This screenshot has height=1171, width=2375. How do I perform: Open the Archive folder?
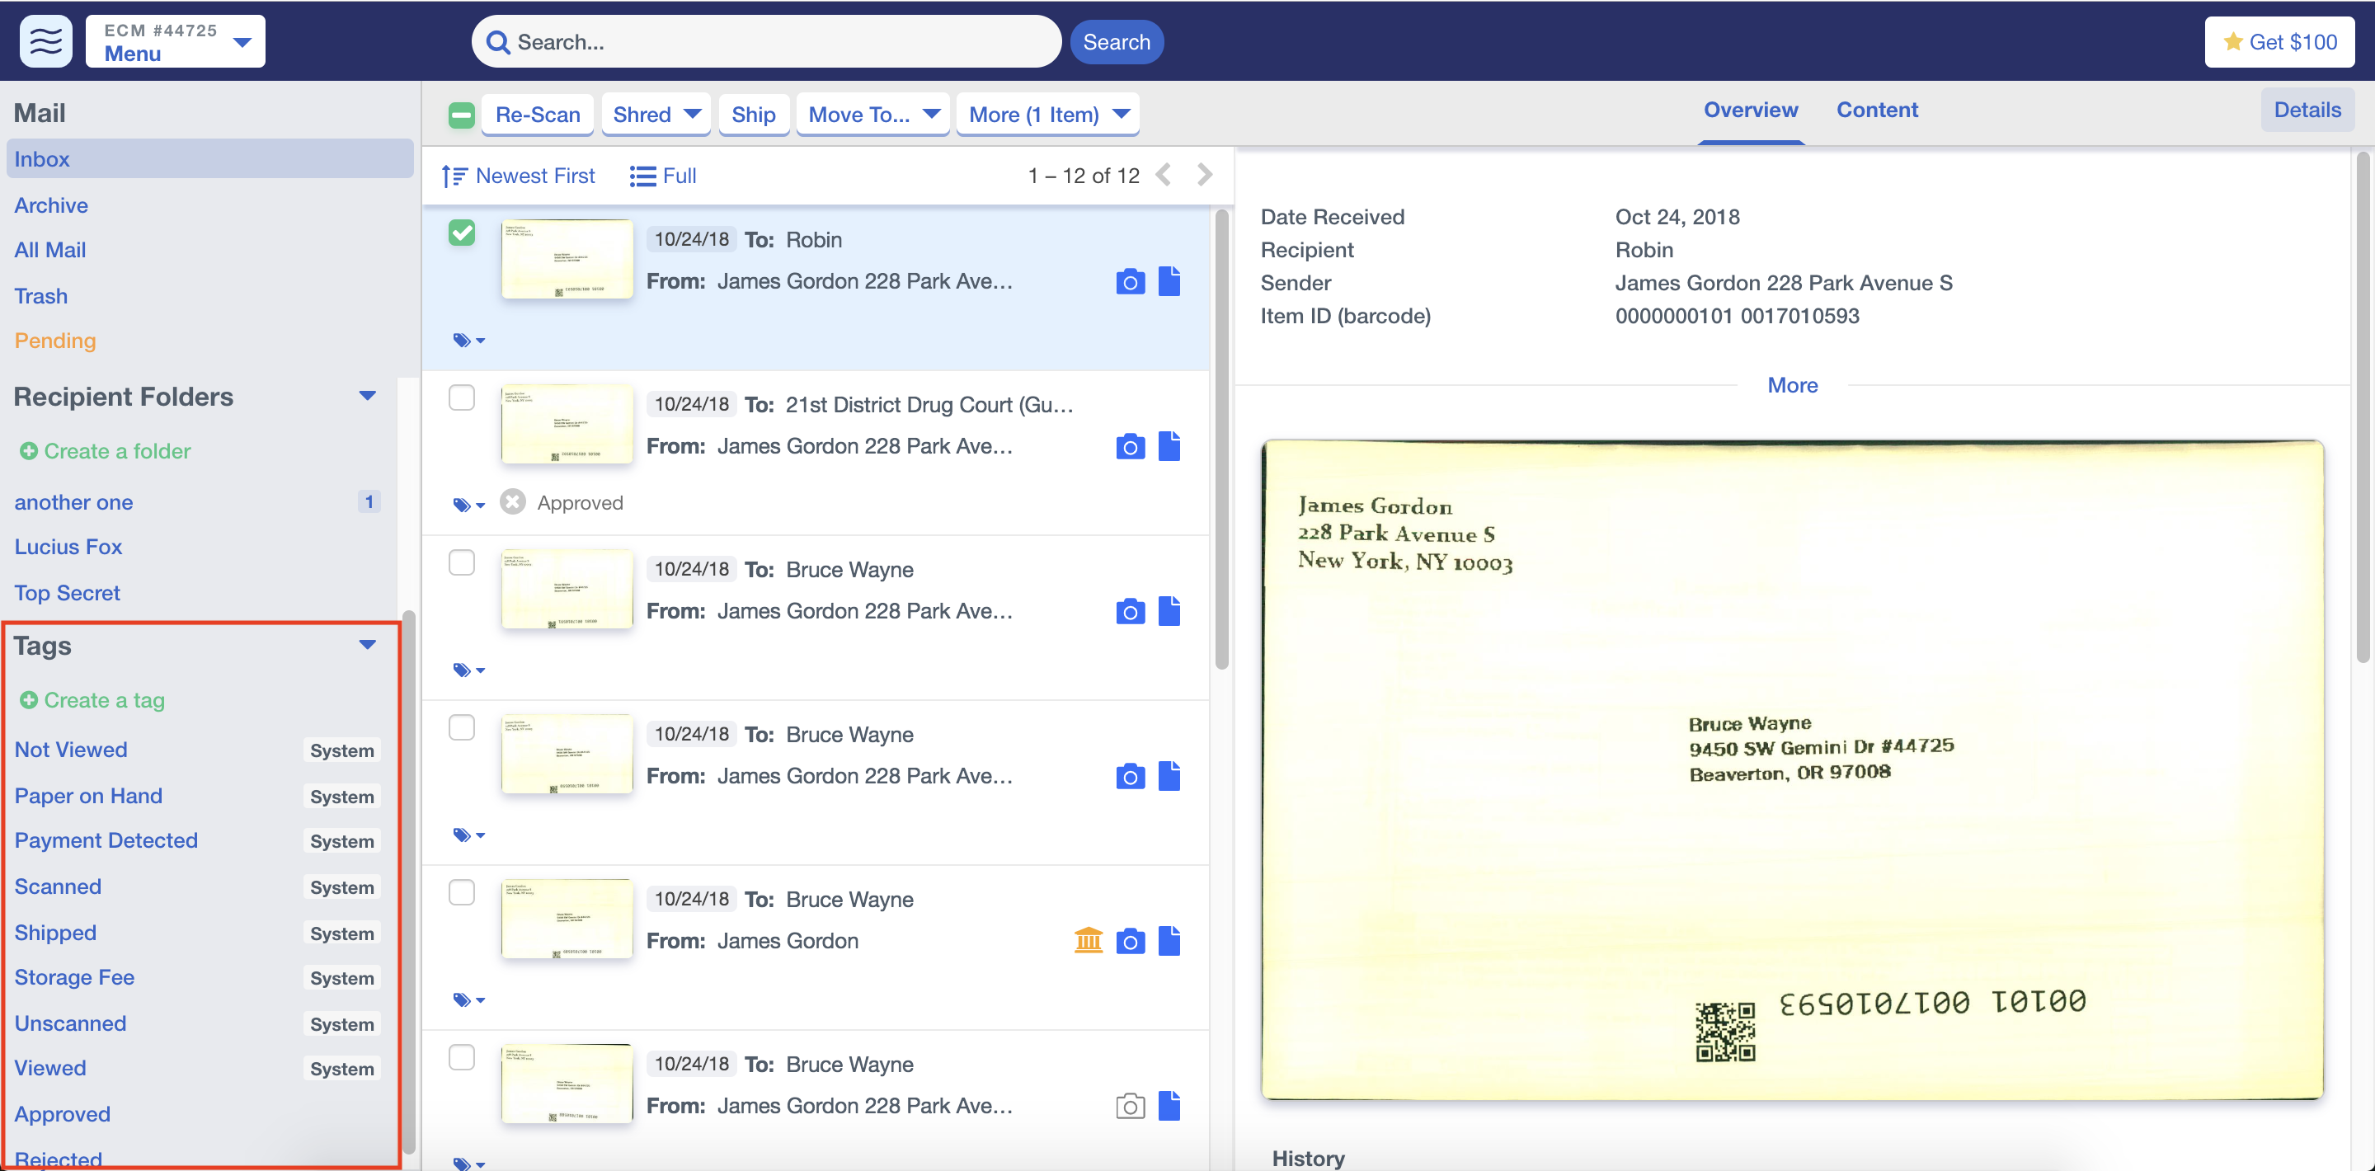[x=50, y=205]
